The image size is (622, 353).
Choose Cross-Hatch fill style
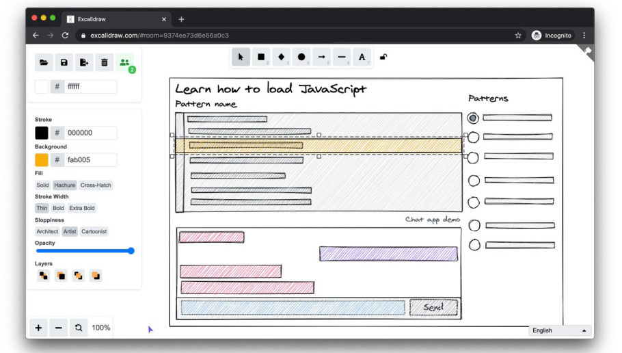click(96, 185)
